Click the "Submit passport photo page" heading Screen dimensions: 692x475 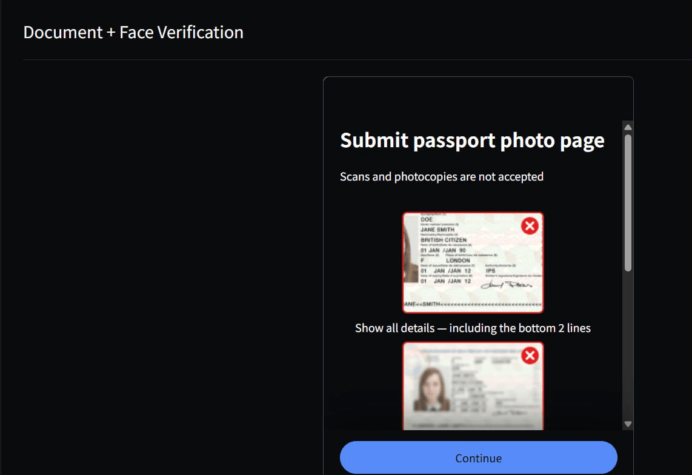pyautogui.click(x=472, y=141)
